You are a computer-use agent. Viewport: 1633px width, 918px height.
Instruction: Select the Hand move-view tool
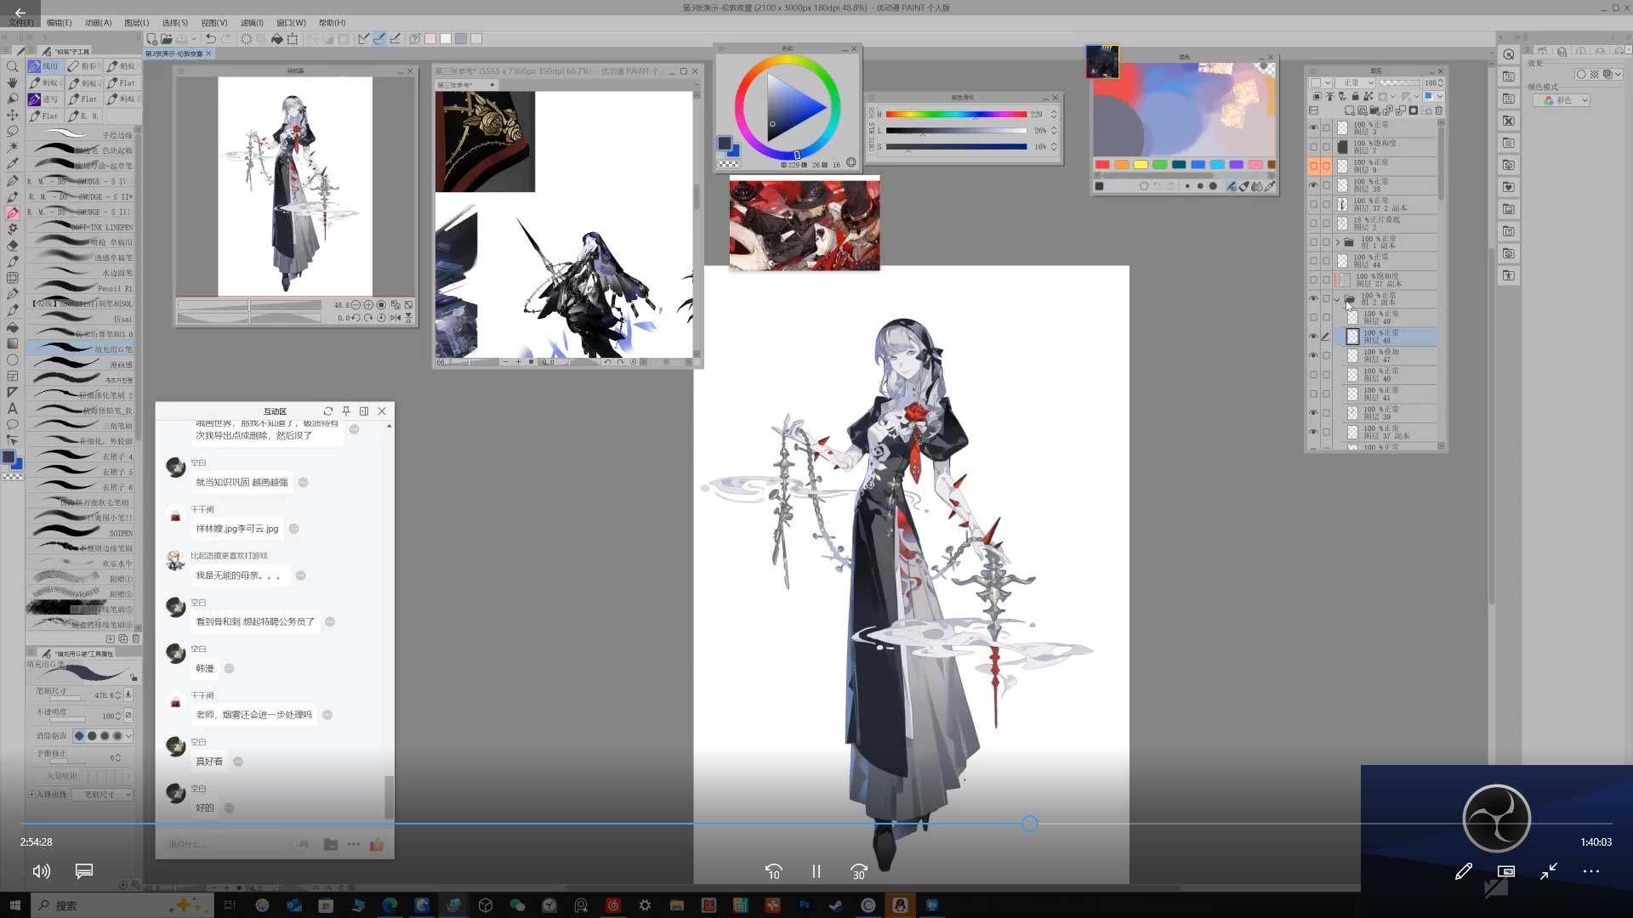point(12,82)
